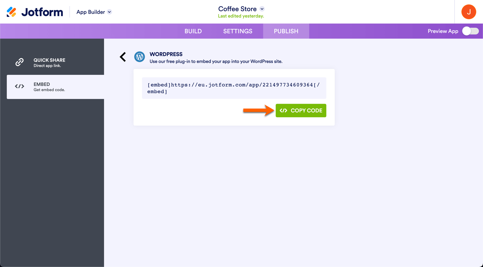Select the Embed sidebar item

pyautogui.click(x=55, y=87)
